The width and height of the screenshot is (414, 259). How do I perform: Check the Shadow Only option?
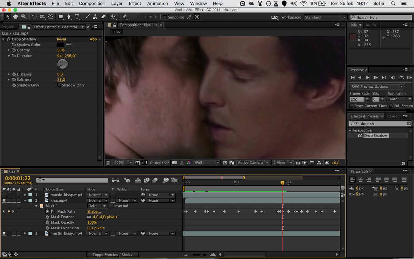[x=59, y=85]
